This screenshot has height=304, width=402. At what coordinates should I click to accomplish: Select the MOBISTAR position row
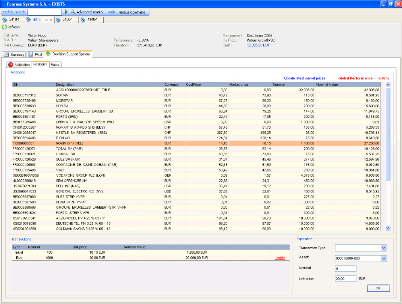click(196, 101)
